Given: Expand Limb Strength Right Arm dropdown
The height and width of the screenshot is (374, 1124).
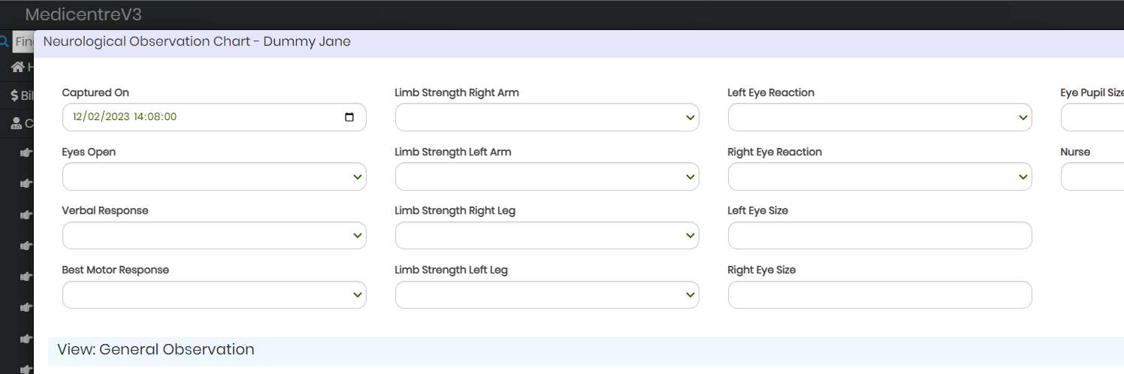Looking at the screenshot, I should click(547, 117).
